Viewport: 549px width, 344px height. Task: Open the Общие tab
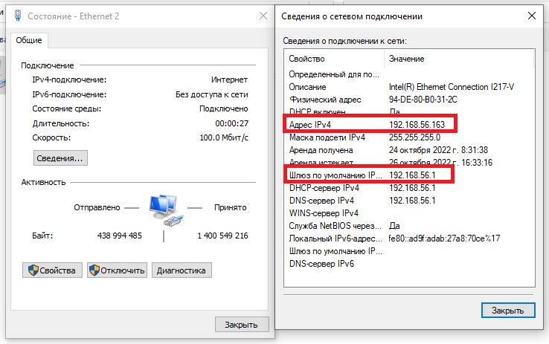(x=29, y=40)
